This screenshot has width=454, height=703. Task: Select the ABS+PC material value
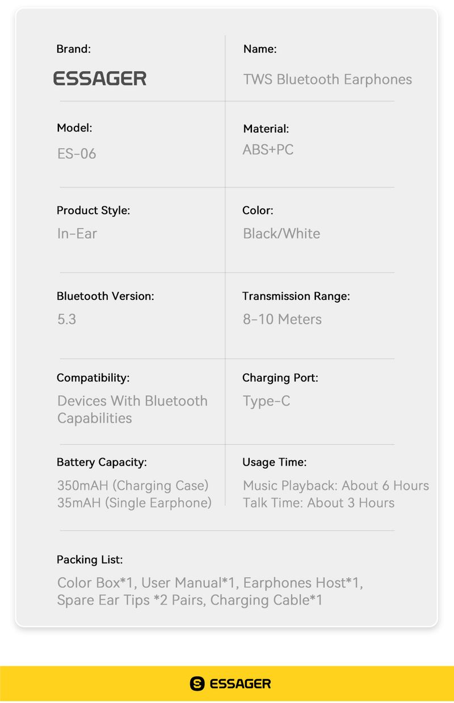[x=268, y=150]
